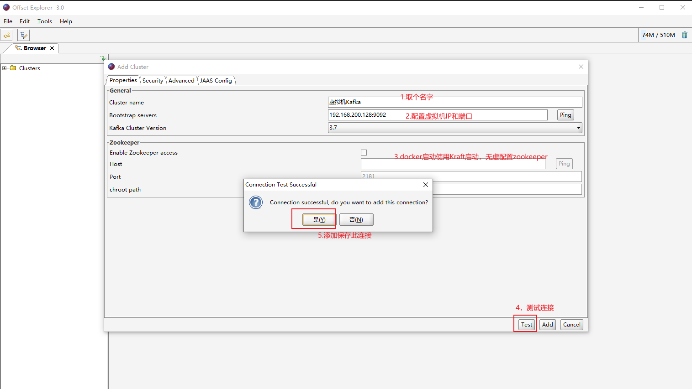Close the Add Cluster dialog
Image resolution: width=692 pixels, height=389 pixels.
(x=581, y=67)
